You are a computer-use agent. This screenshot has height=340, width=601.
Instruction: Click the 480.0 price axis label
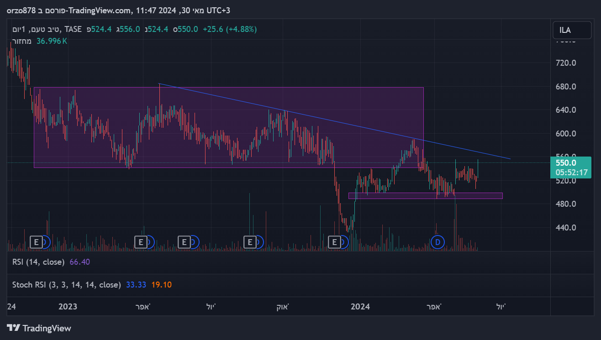point(566,204)
